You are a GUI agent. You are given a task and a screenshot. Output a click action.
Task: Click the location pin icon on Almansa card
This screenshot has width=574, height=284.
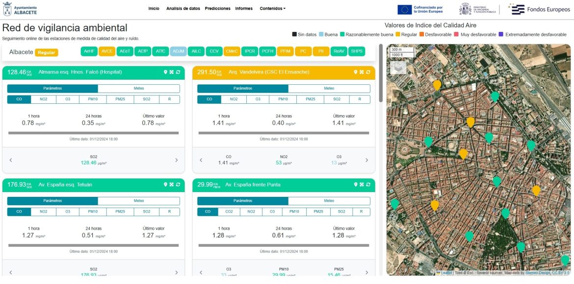(166, 72)
